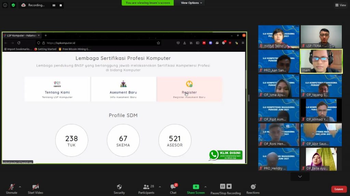Open the Chat panel
The height and width of the screenshot is (196, 350).
[173, 189]
